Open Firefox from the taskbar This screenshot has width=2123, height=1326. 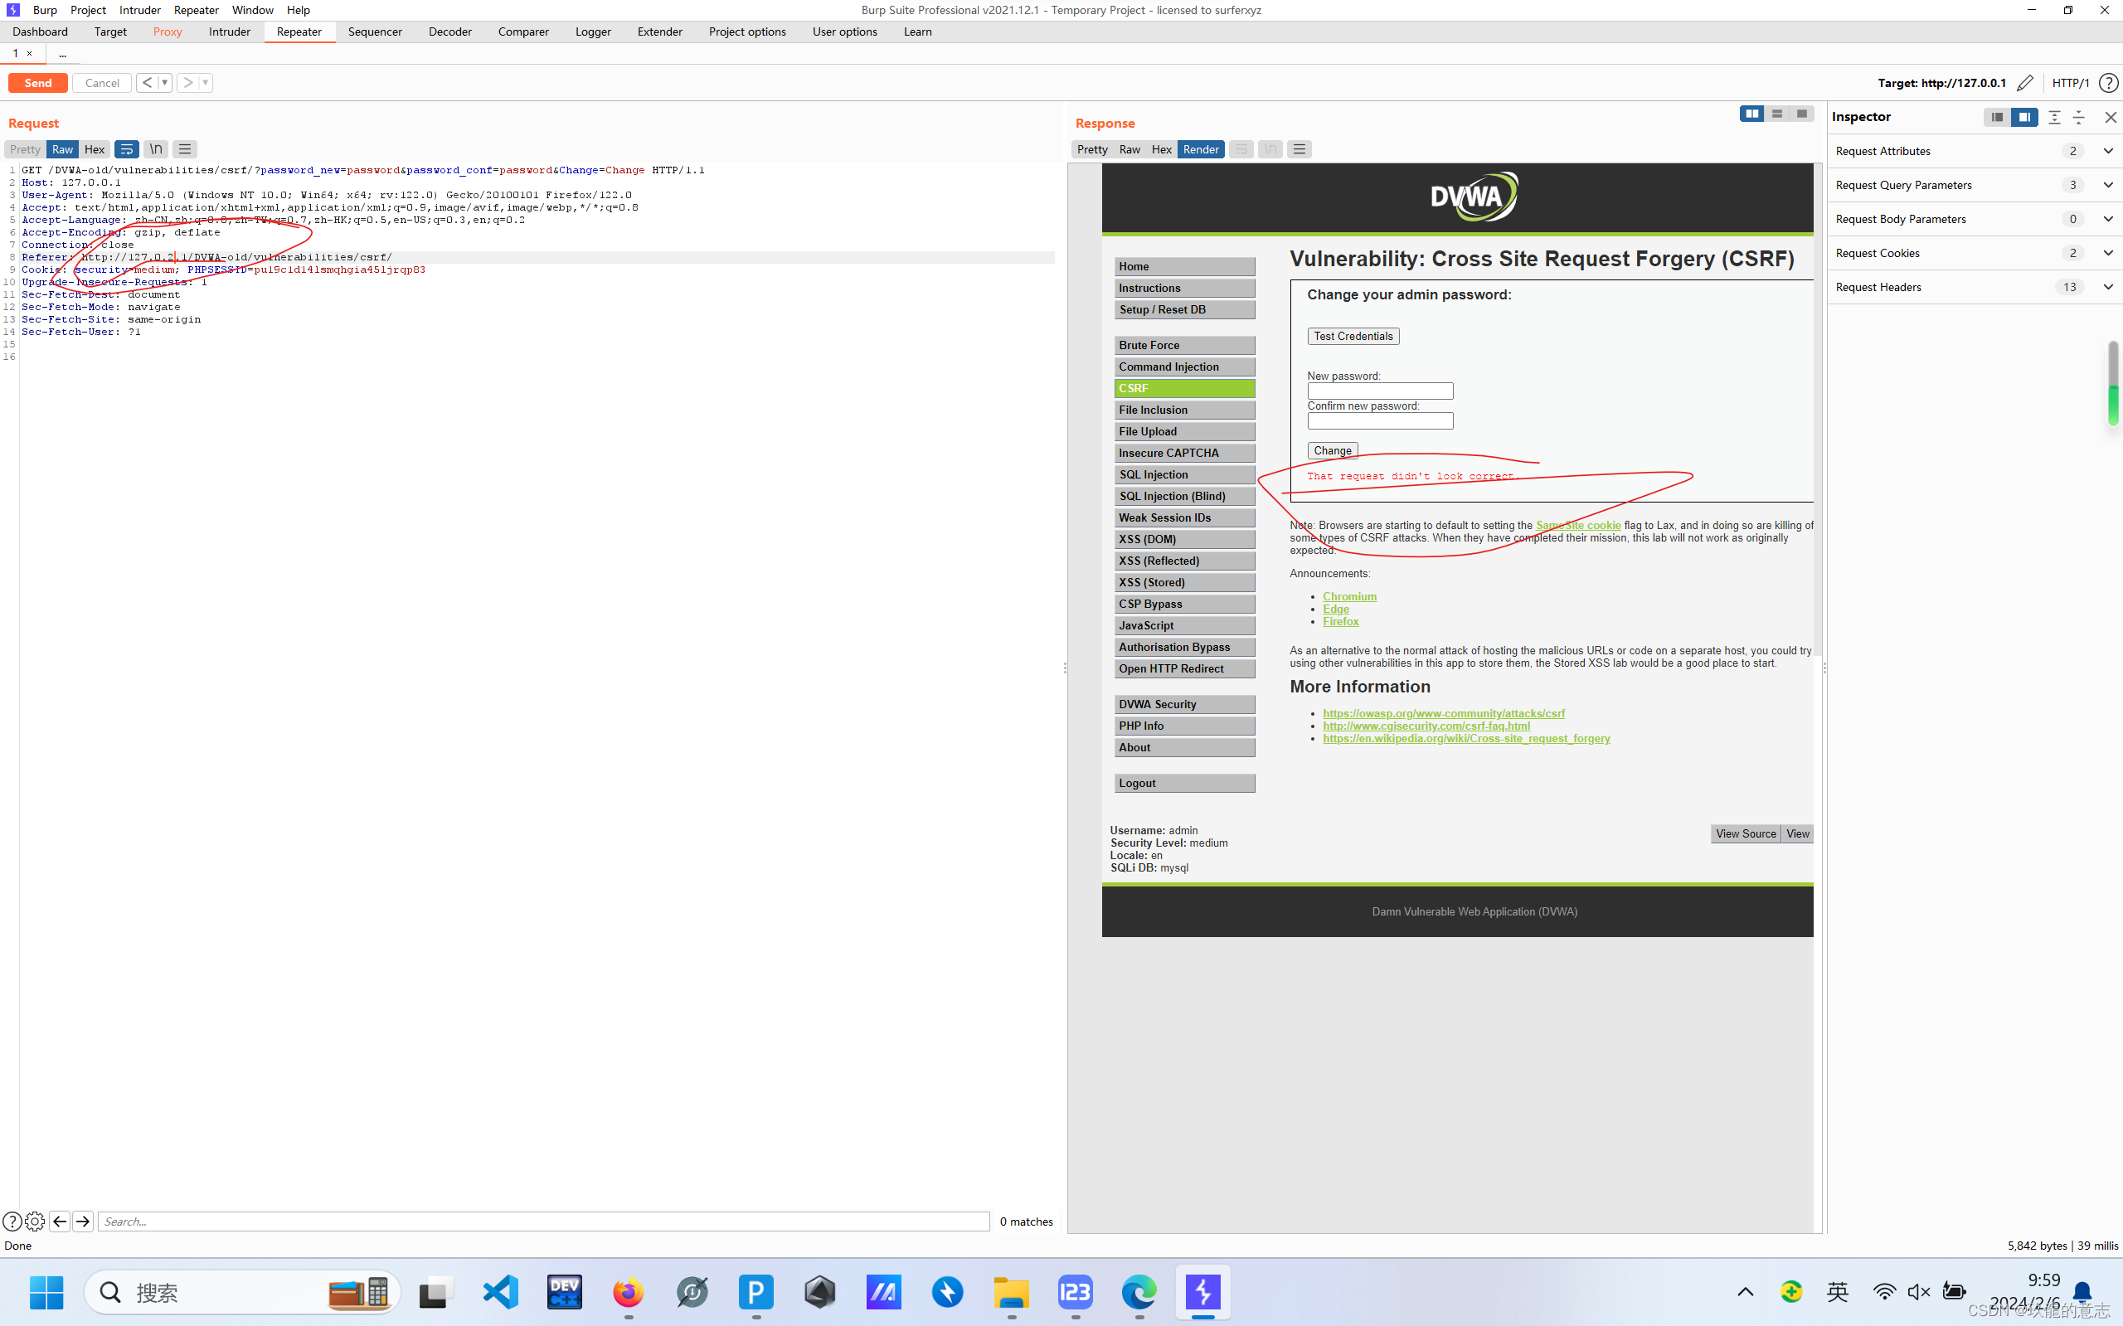pos(628,1292)
